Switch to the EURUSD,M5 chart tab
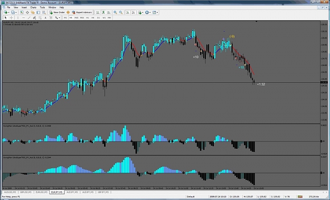The height and width of the screenshot is (200, 330). (41, 192)
